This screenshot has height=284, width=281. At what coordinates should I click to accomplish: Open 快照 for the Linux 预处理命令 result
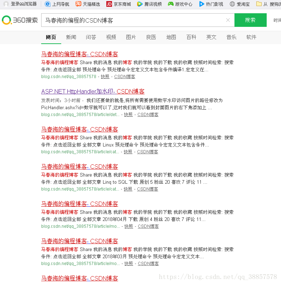coord(128,152)
